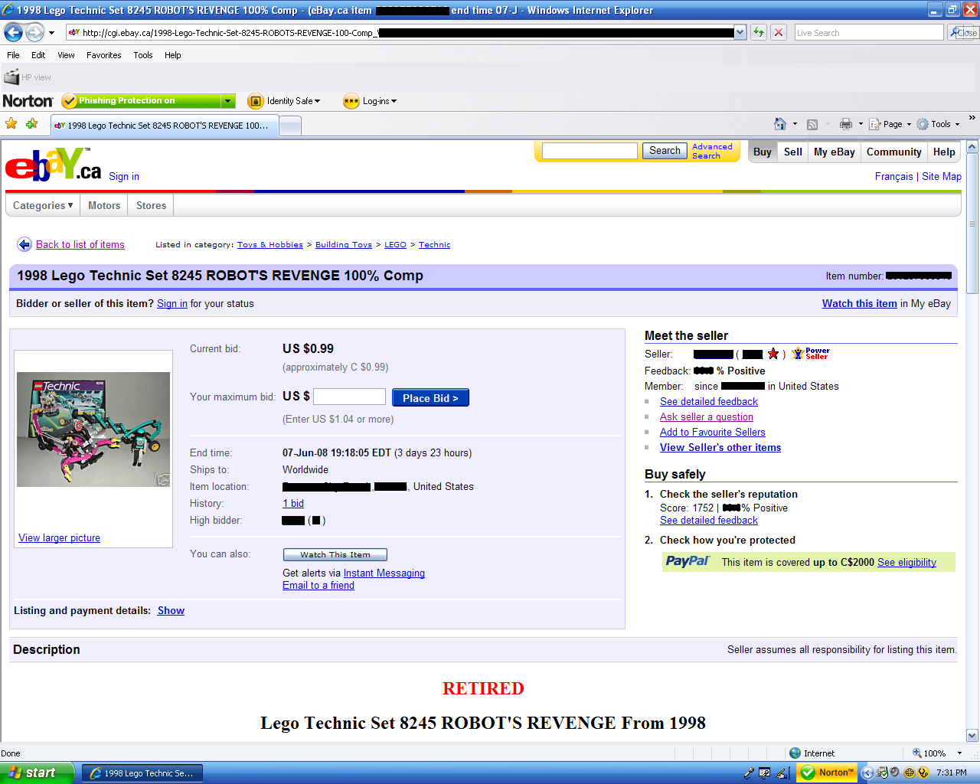Open the Advanced Search link
This screenshot has width=980, height=784.
tap(712, 151)
